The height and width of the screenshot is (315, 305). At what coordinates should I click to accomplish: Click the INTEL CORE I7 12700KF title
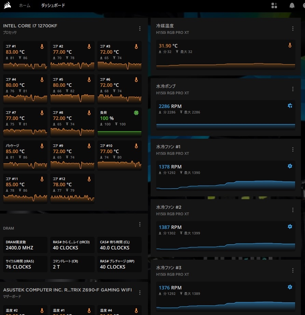[30, 26]
